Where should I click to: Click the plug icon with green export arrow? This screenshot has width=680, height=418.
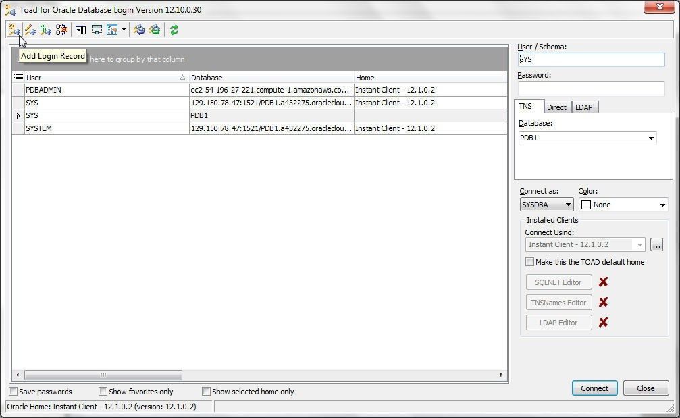[155, 30]
